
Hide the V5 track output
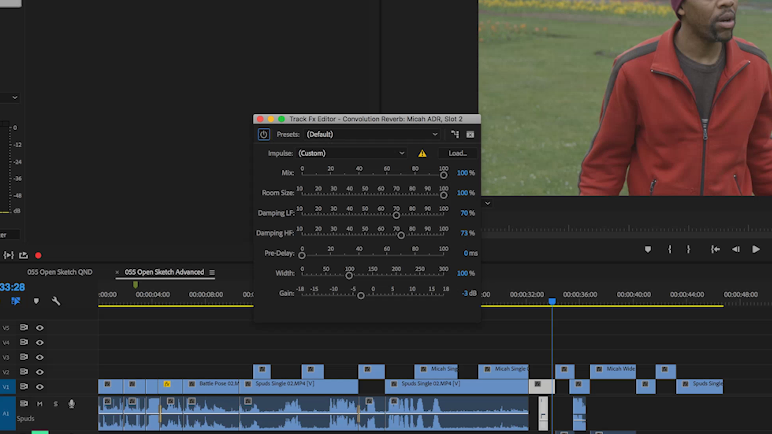click(39, 328)
